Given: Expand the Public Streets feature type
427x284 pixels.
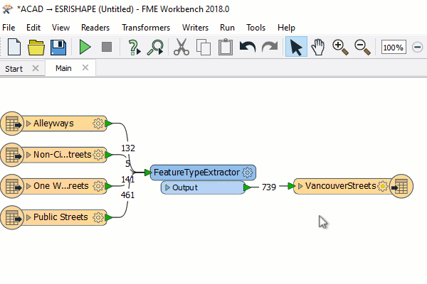Looking at the screenshot, I should click(28, 217).
